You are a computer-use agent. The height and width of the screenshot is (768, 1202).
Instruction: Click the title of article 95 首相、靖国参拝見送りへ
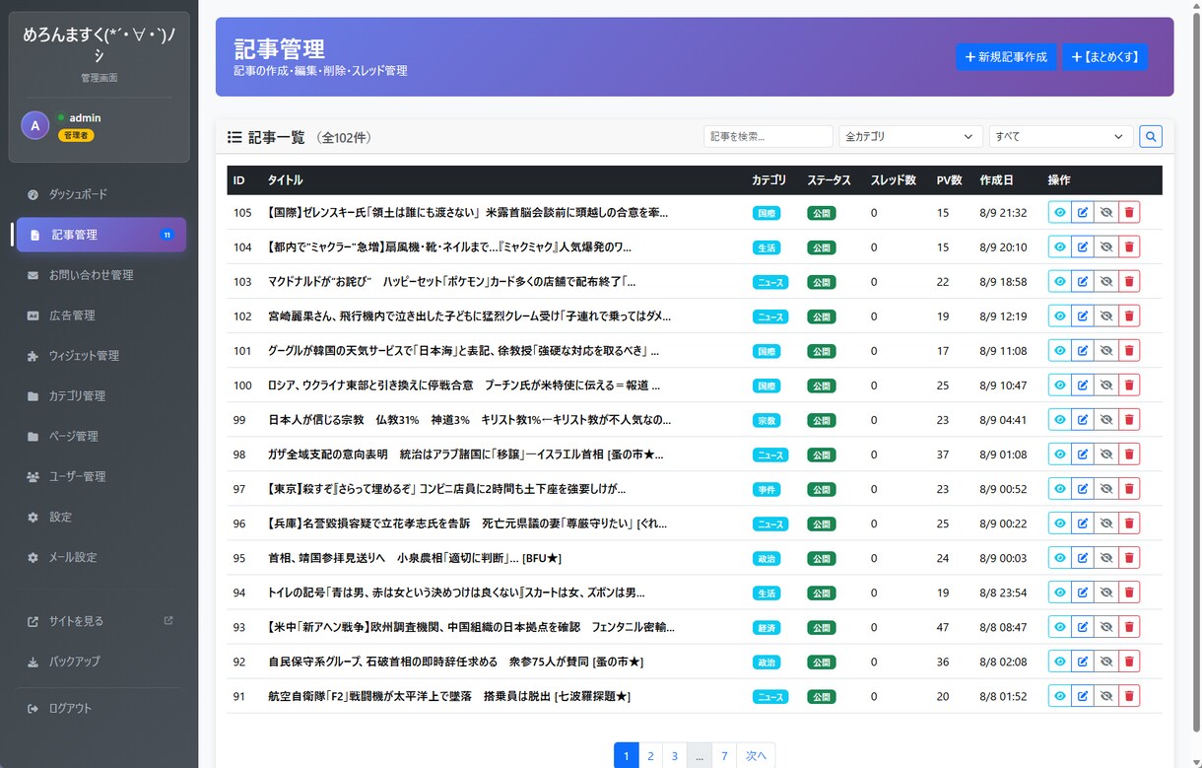(415, 558)
